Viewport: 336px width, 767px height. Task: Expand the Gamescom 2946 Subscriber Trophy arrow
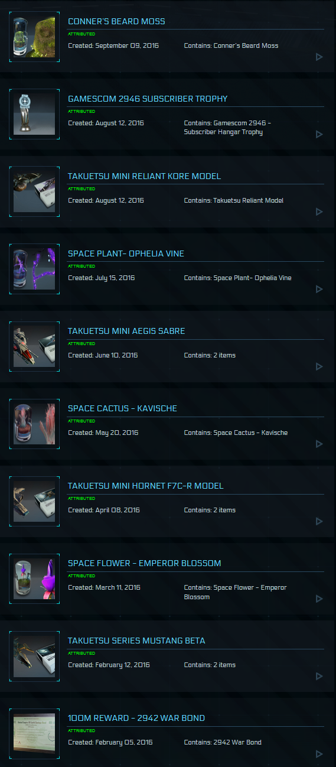pyautogui.click(x=319, y=135)
